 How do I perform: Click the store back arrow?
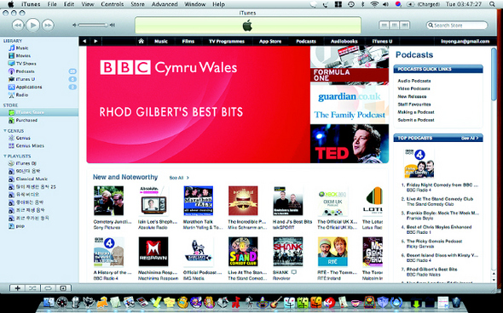coord(84,41)
